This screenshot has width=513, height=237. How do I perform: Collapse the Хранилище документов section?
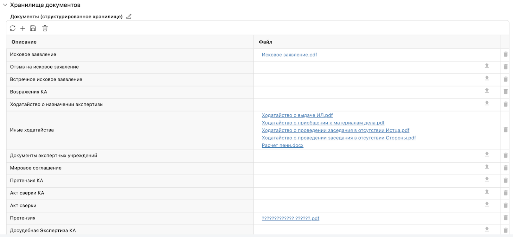click(x=5, y=5)
